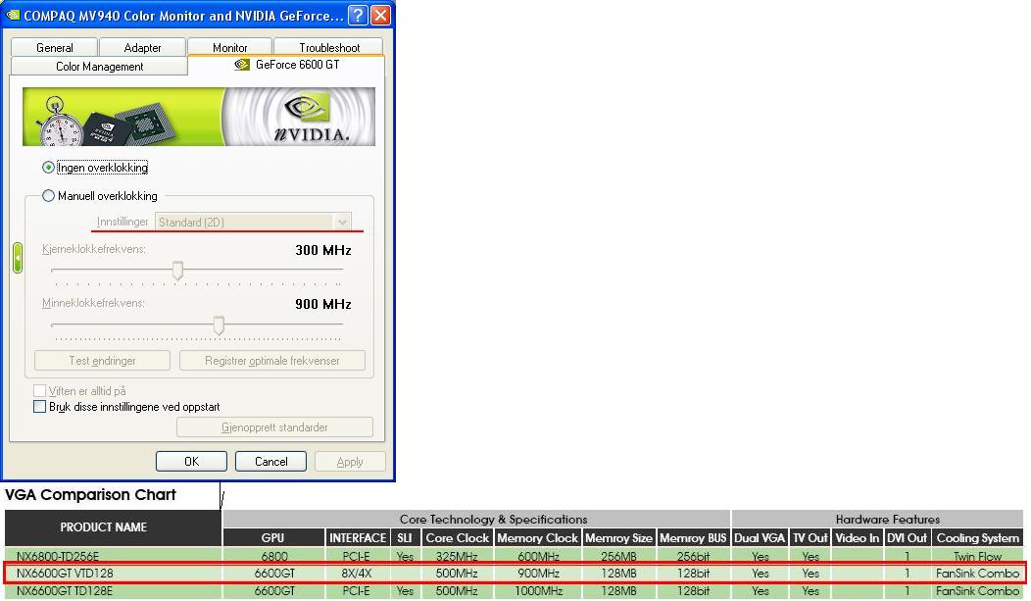This screenshot has height=601, width=1031.
Task: Click the Minneklokkefrekvens slider thumb
Action: point(219,325)
